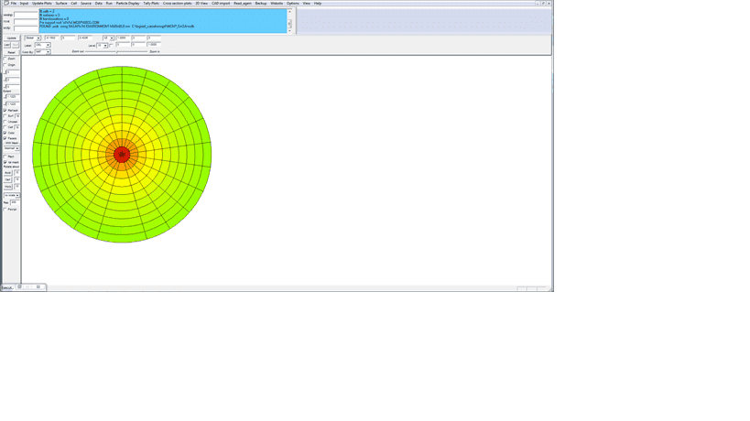
Task: Open the Cross section plots menu
Action: 178,3
